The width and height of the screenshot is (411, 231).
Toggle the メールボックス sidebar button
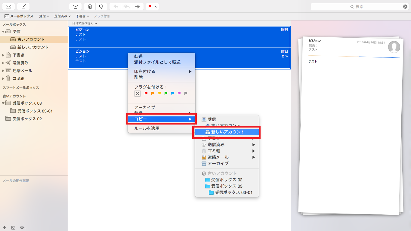tap(19, 16)
